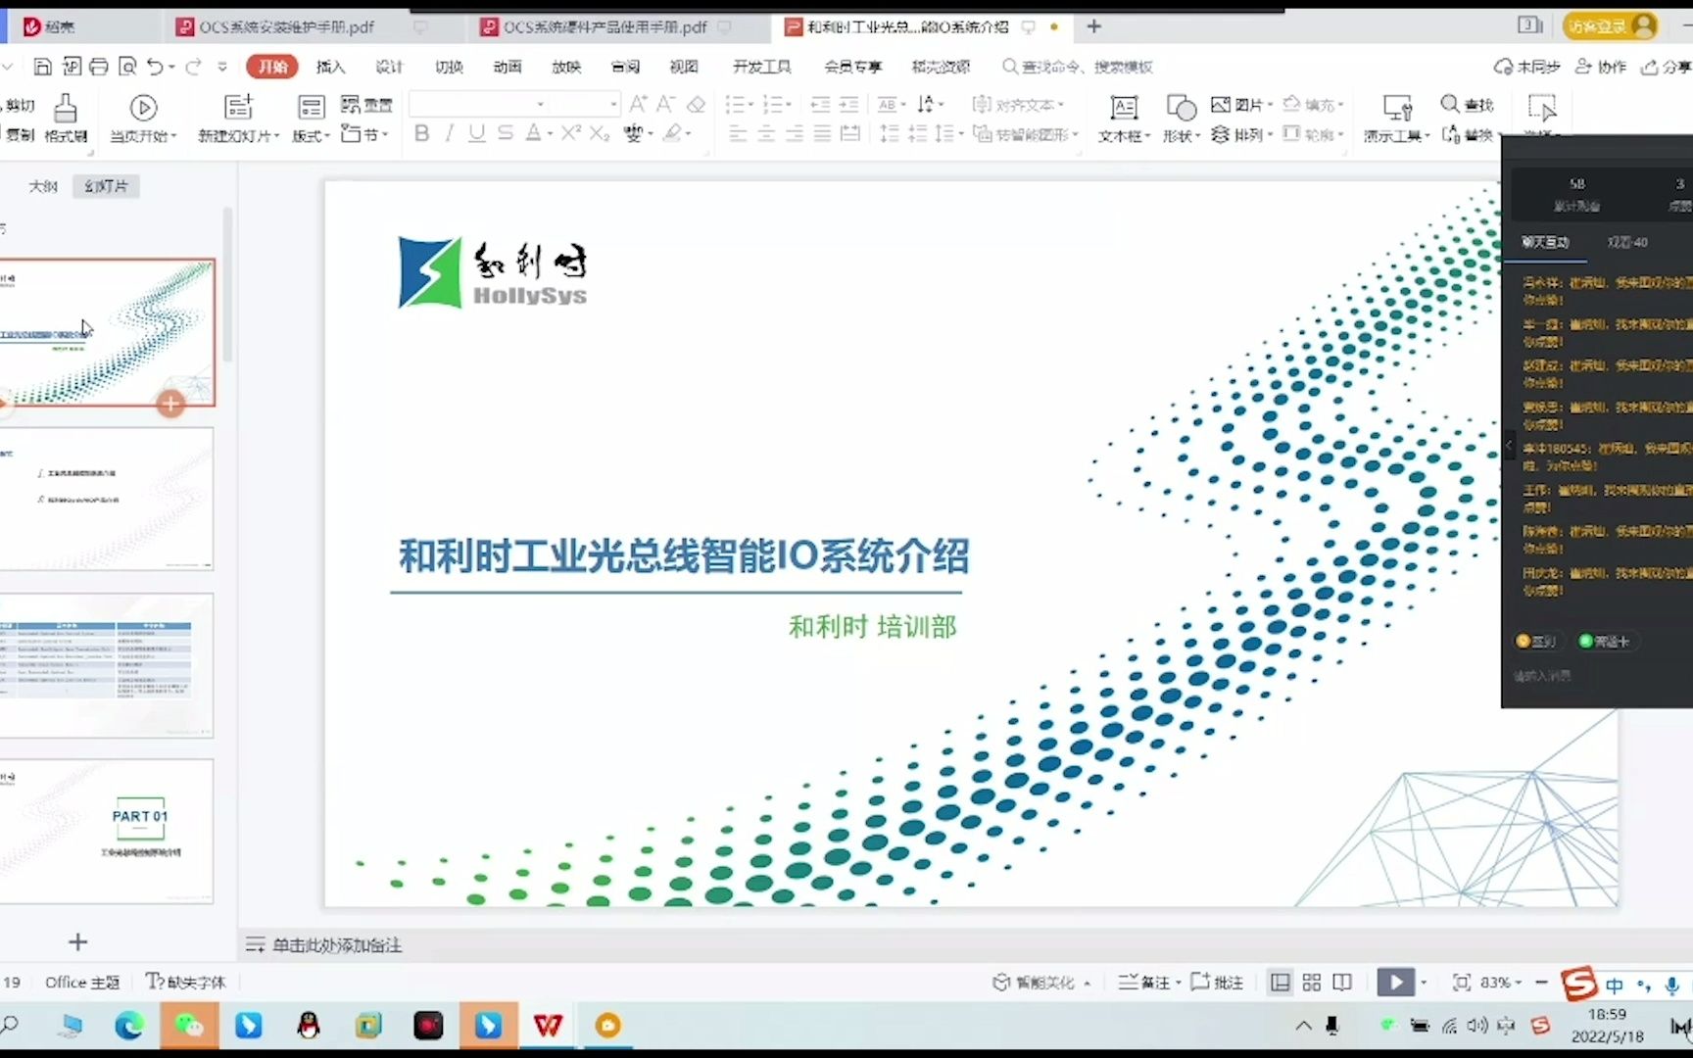The height and width of the screenshot is (1058, 1693).
Task: Undo the last action
Action: coord(155,67)
